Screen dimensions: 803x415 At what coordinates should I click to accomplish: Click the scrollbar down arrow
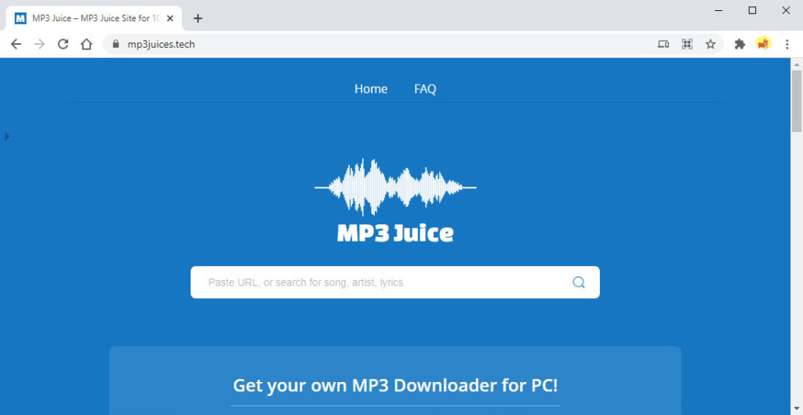(x=797, y=409)
